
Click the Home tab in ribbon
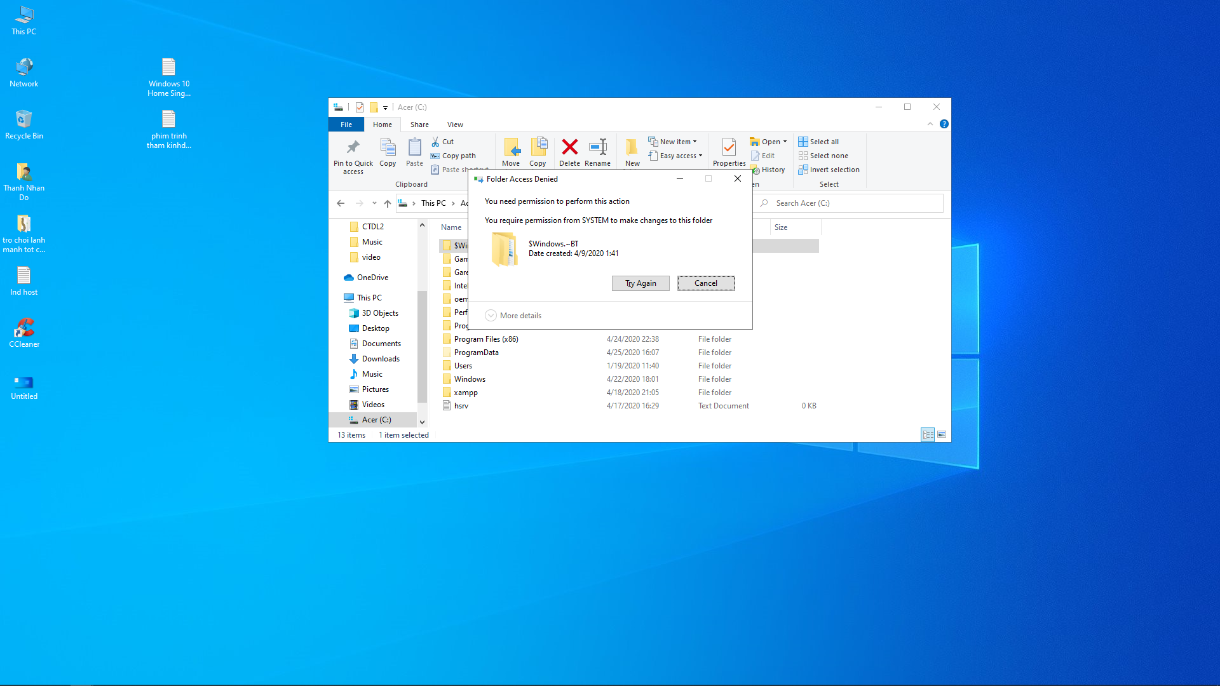(381, 124)
